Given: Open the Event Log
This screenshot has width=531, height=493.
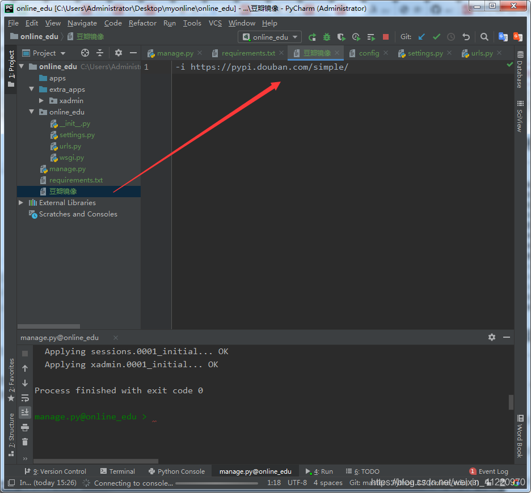Looking at the screenshot, I should [x=489, y=471].
